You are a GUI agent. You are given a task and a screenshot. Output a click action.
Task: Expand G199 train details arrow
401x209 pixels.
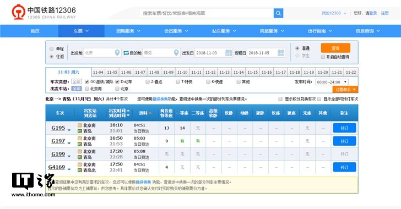69,156
